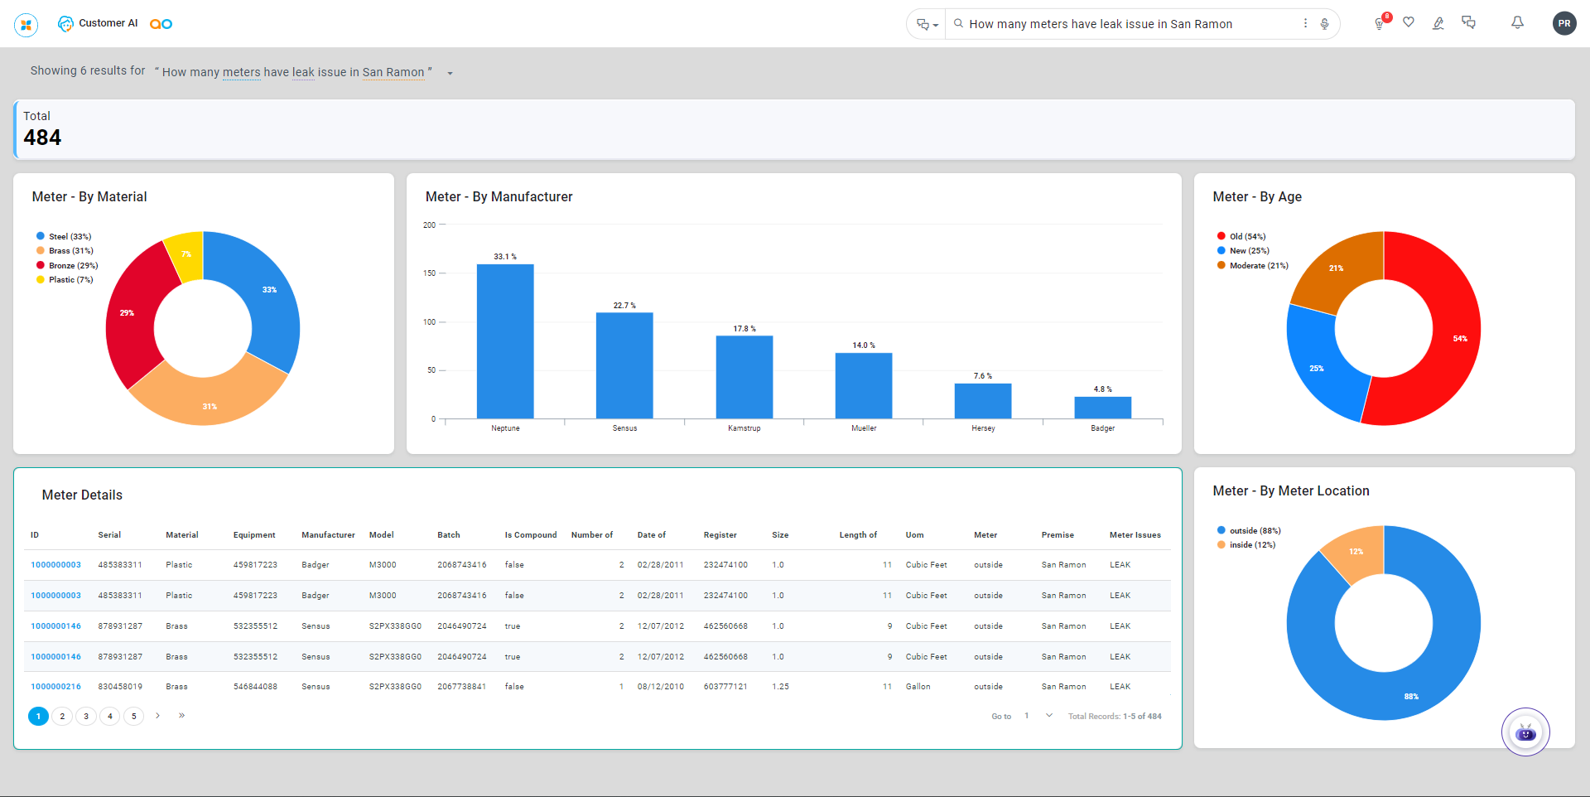Open the lightbulb insights icon with badge
Screen dimensions: 1590x797
tap(1379, 24)
